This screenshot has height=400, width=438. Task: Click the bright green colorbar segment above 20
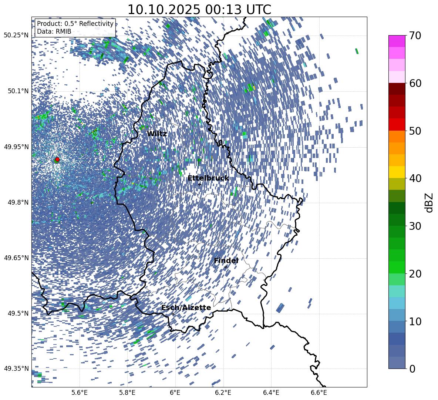coord(397,267)
